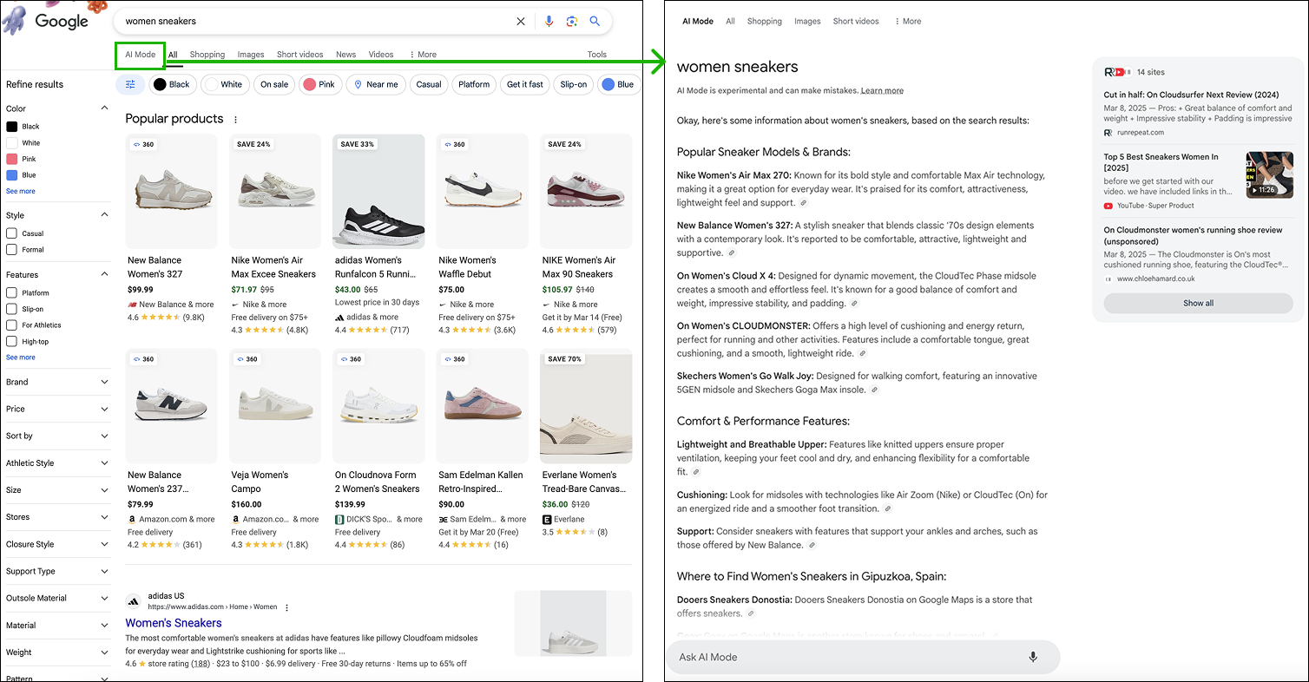Pick the Pink color swatch in sidebar
The image size is (1309, 682).
12,159
